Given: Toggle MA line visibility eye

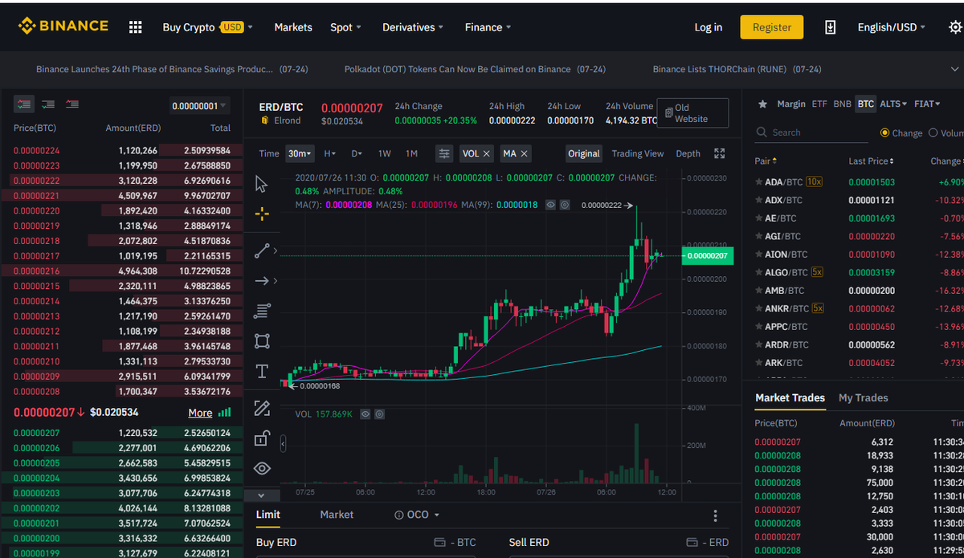Looking at the screenshot, I should [x=551, y=206].
